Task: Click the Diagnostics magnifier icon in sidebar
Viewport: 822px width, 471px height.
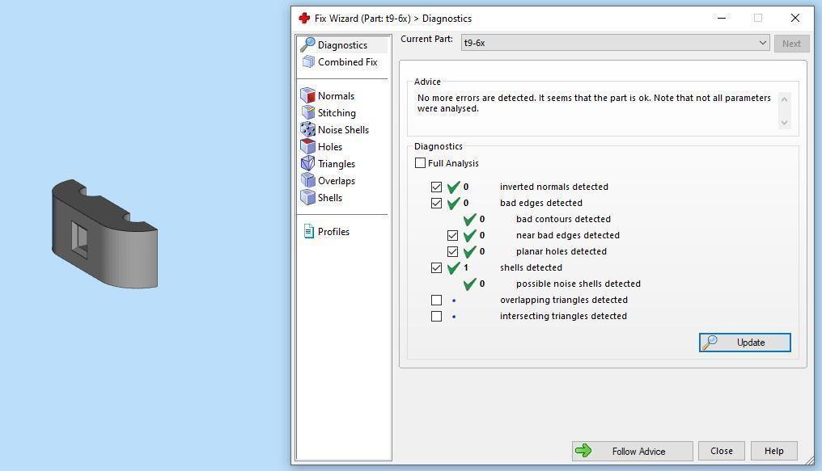Action: tap(307, 45)
